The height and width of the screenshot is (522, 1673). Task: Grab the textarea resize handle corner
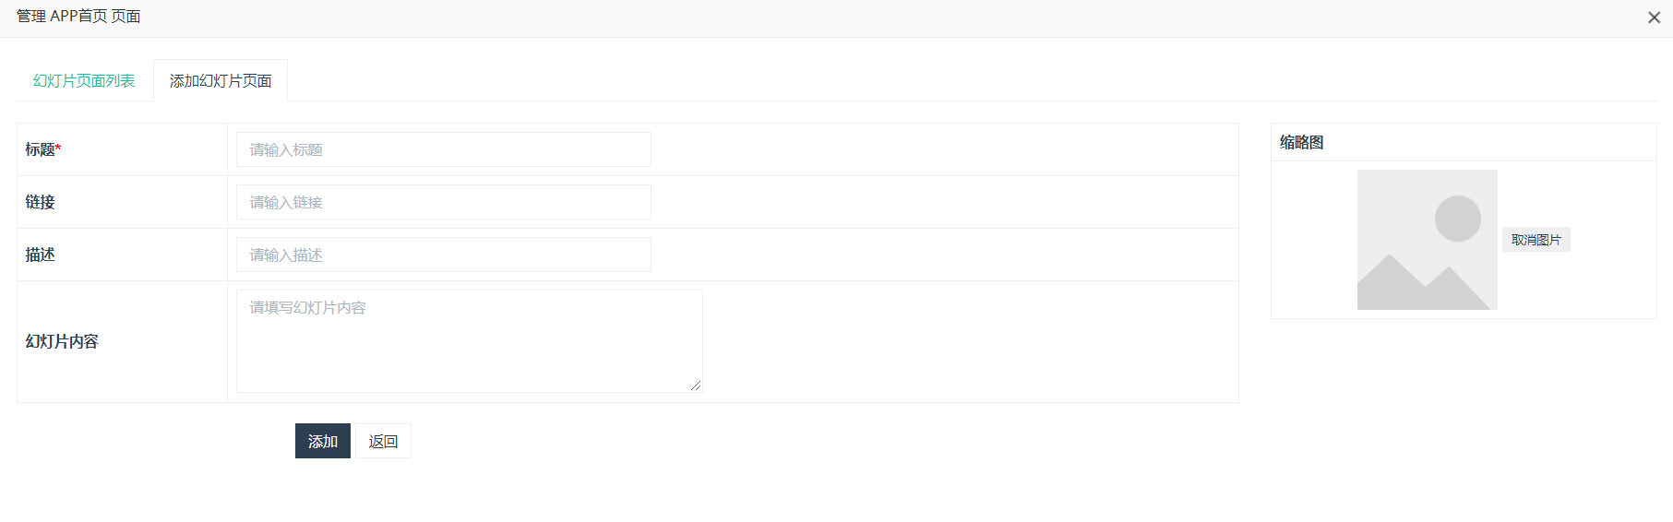696,386
